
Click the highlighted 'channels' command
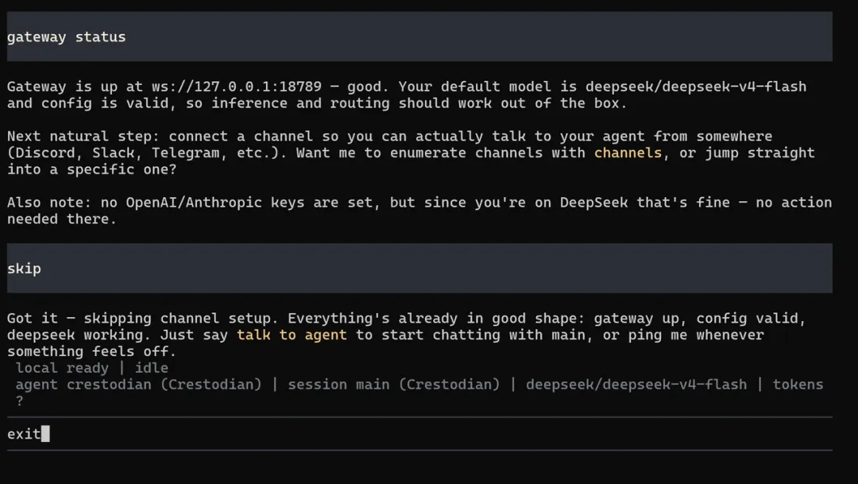click(628, 153)
